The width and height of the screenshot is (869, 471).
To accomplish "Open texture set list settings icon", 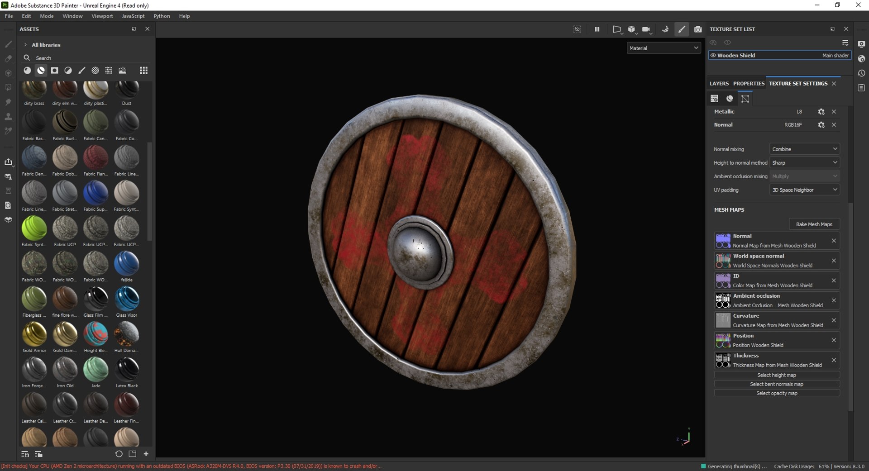I will 845,43.
